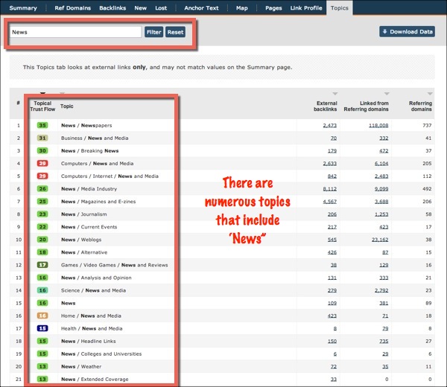Open the Anchor Text tab

[x=201, y=8]
